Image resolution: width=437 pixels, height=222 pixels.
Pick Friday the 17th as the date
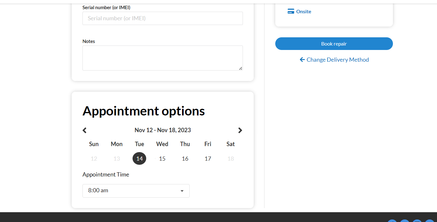coord(208,158)
